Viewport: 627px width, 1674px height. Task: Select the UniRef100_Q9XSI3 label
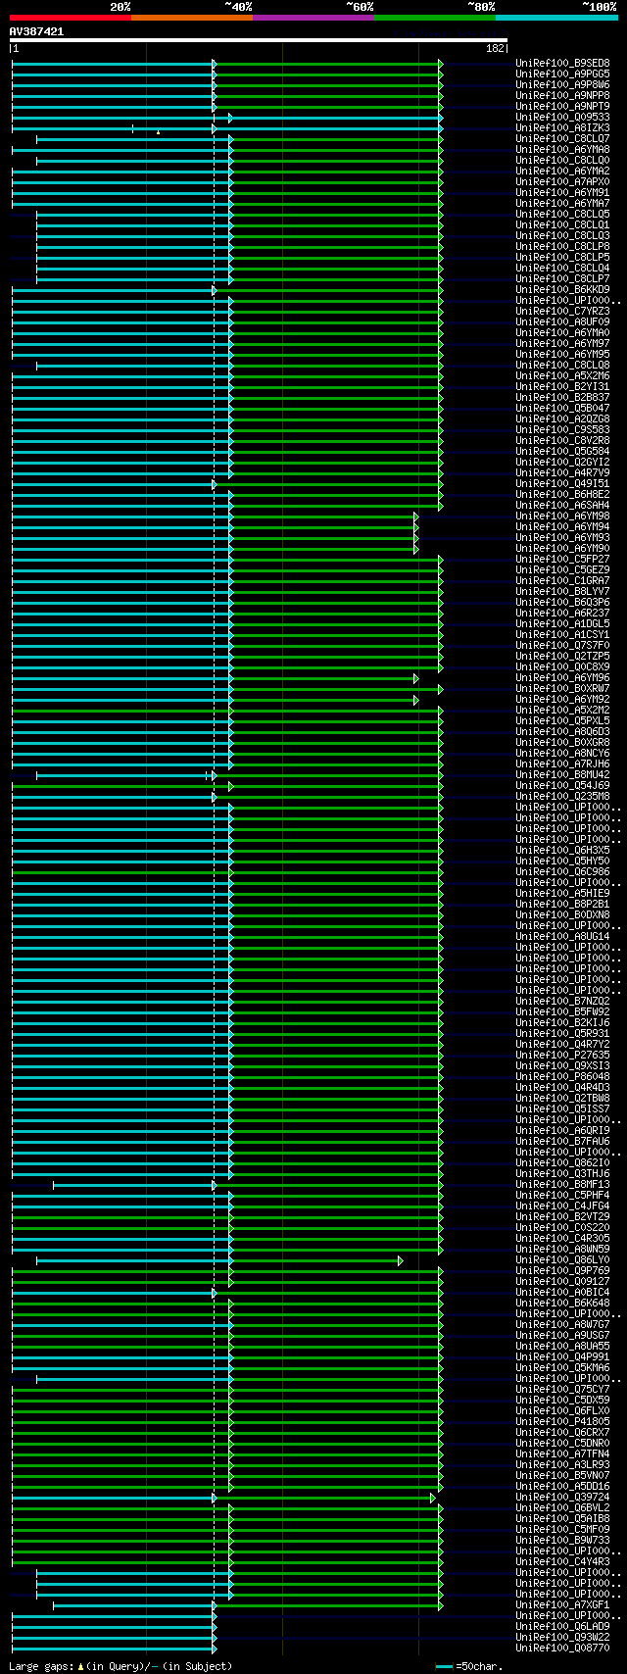[562, 1066]
